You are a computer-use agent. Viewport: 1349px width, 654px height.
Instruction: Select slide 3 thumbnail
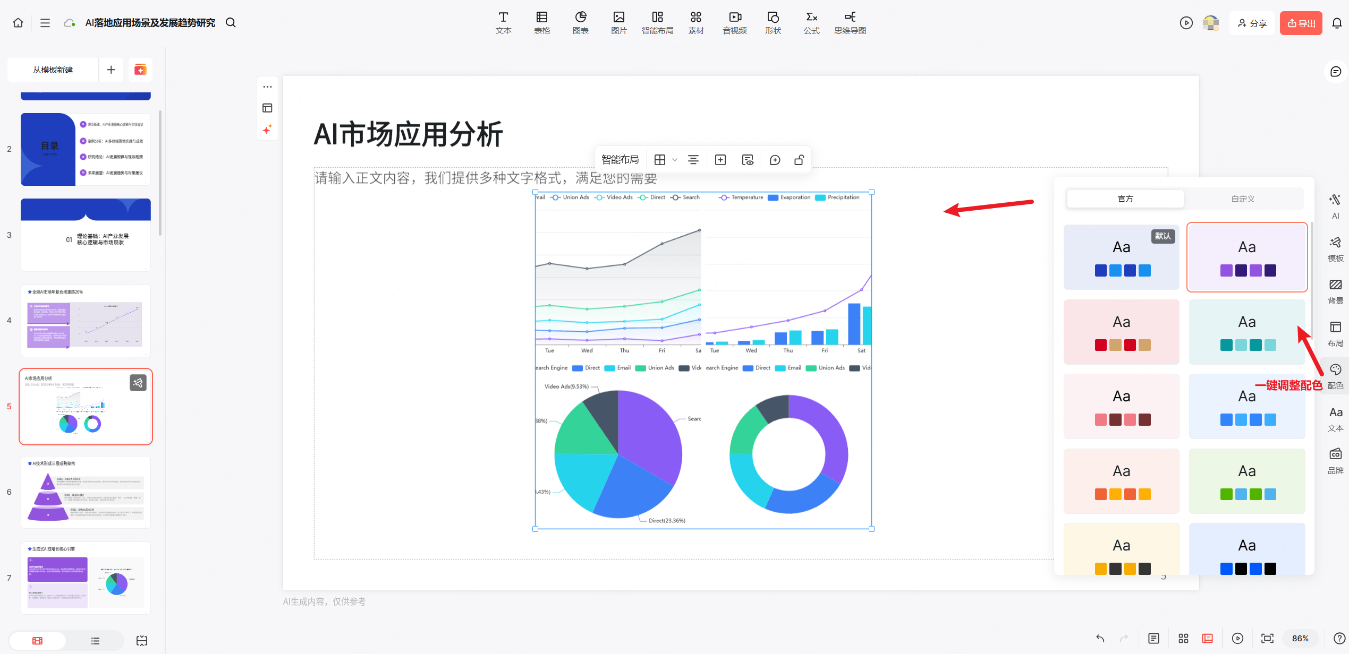click(86, 235)
